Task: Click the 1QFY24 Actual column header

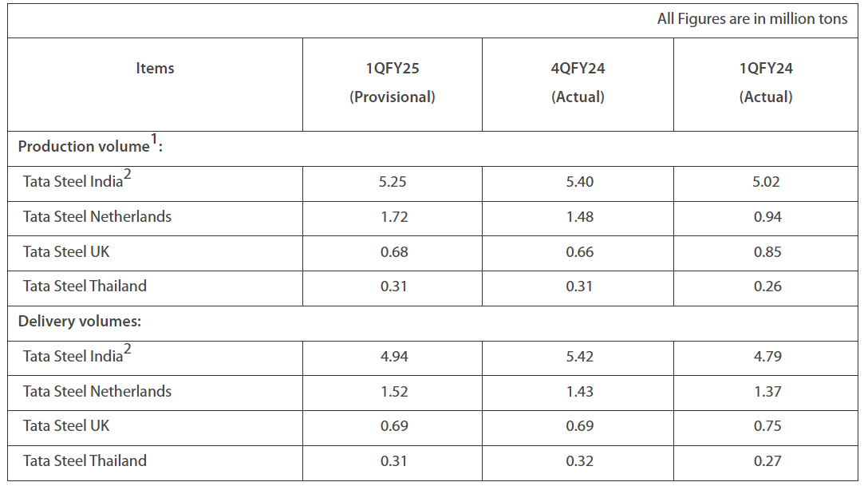Action: pos(766,83)
